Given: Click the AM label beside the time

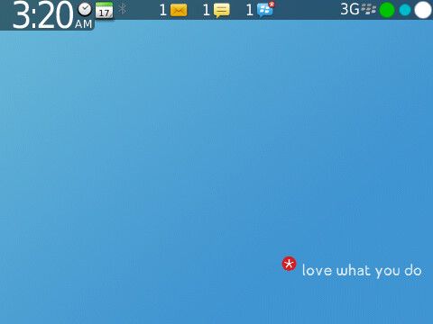Looking at the screenshot, I should click(84, 24).
